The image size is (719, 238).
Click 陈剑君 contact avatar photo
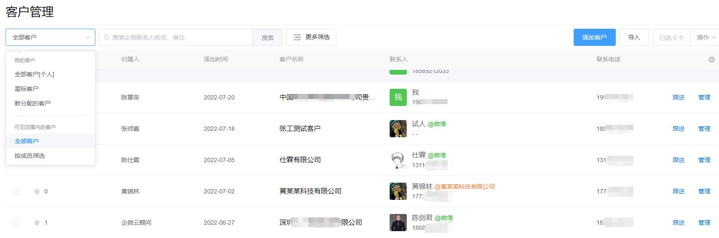(x=398, y=223)
